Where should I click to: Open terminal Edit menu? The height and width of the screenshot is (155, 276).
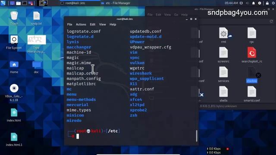(93, 25)
